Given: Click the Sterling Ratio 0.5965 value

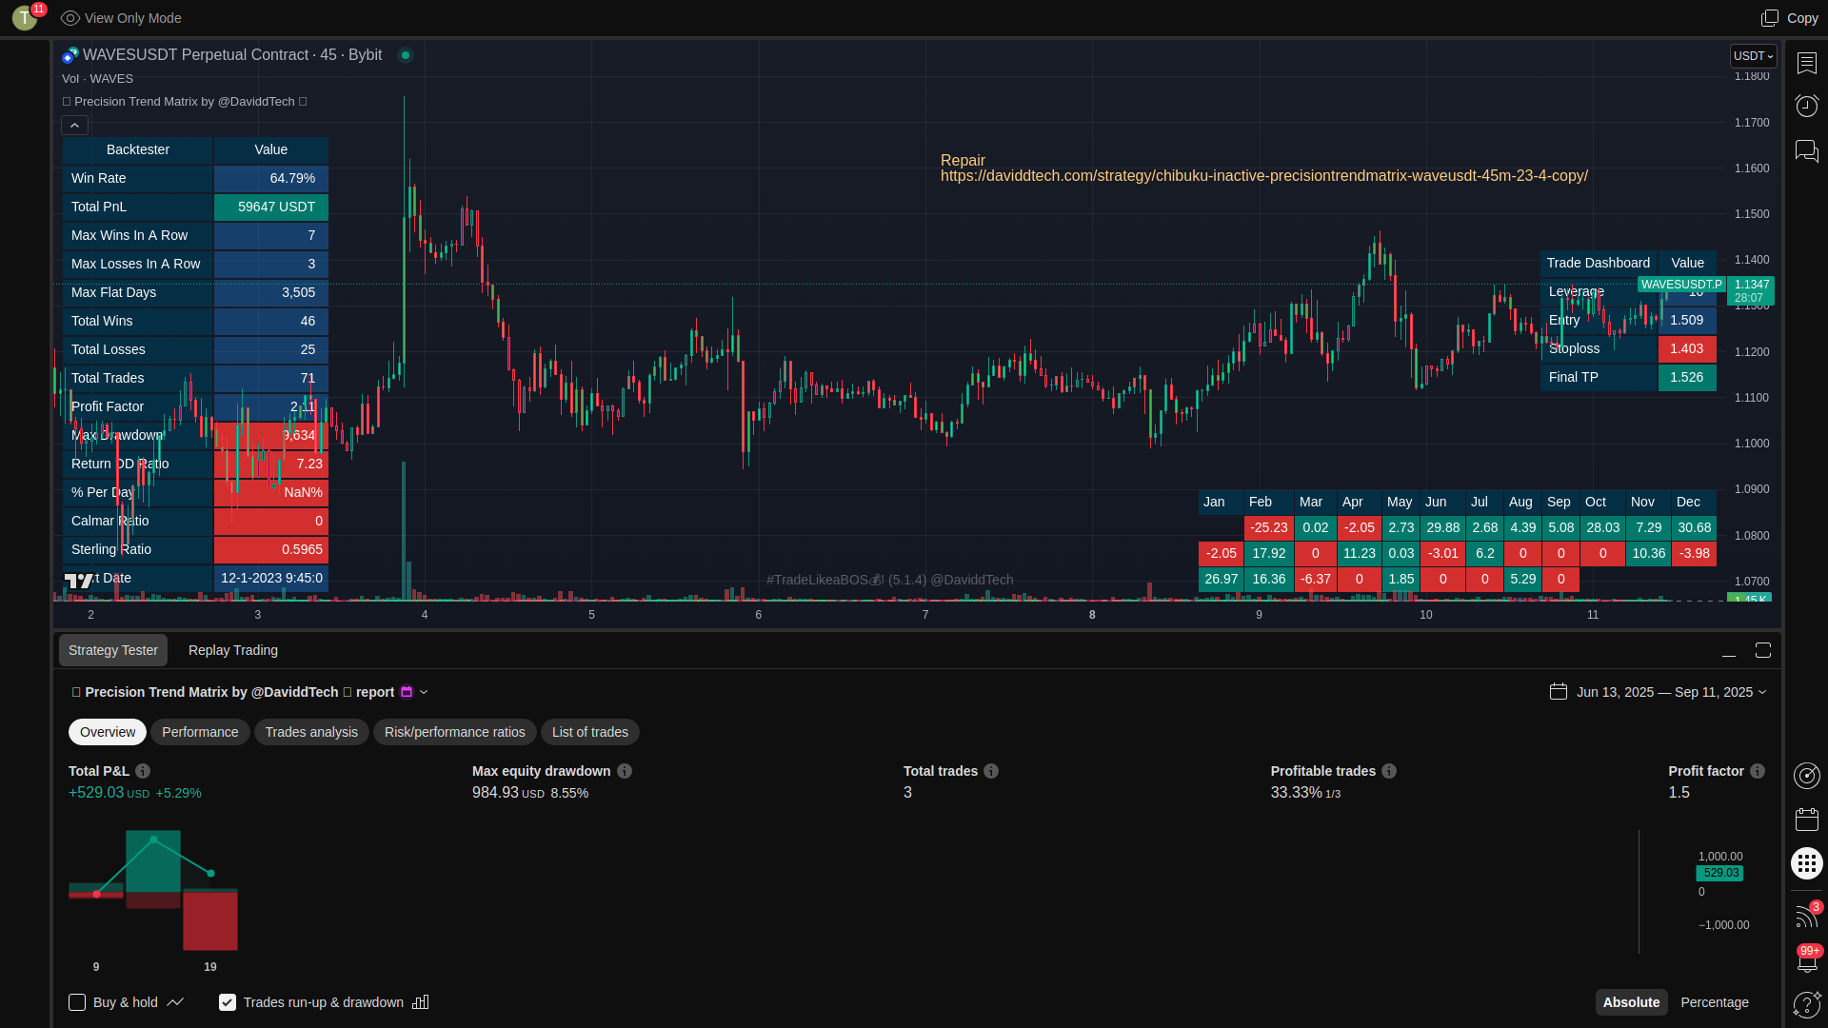Looking at the screenshot, I should [271, 549].
